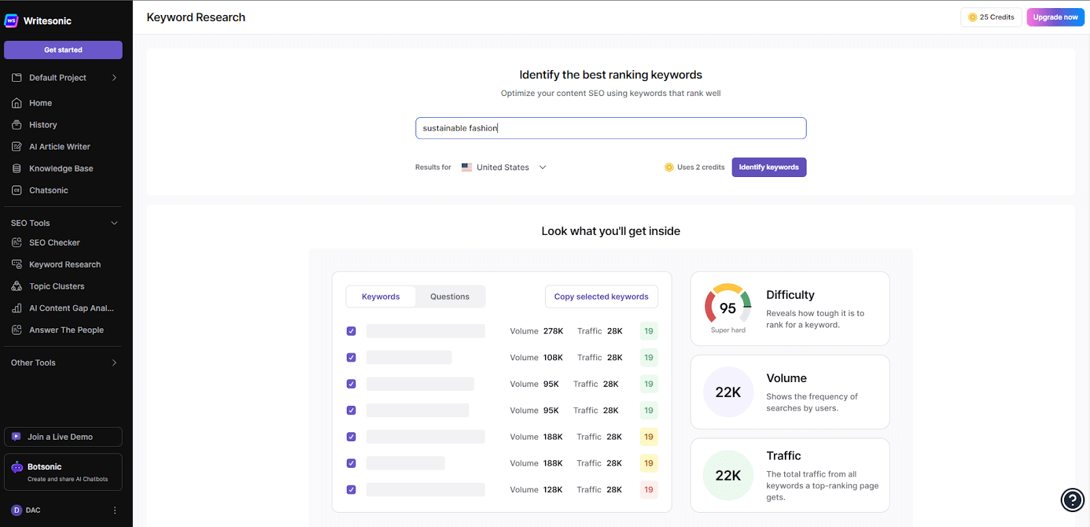1090x527 pixels.
Task: Switch to the Keywords tab
Action: coord(381,297)
